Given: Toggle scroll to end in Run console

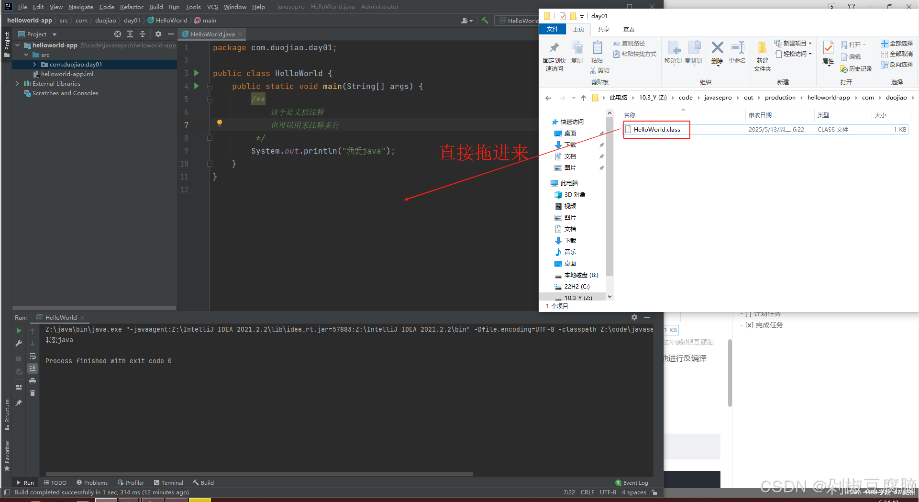Looking at the screenshot, I should 33,368.
